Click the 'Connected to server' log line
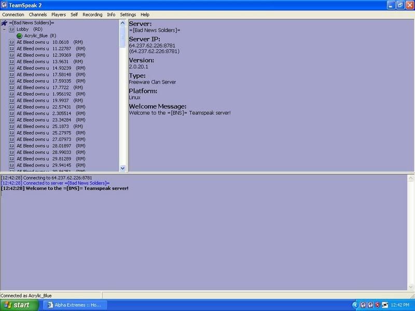Viewport: 415px width, 311px height. tap(55, 183)
